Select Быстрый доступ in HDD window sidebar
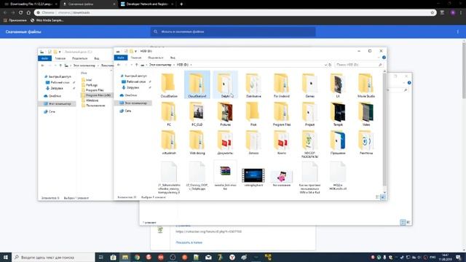Image resolution: width=466 pixels, height=262 pixels. click(x=133, y=76)
